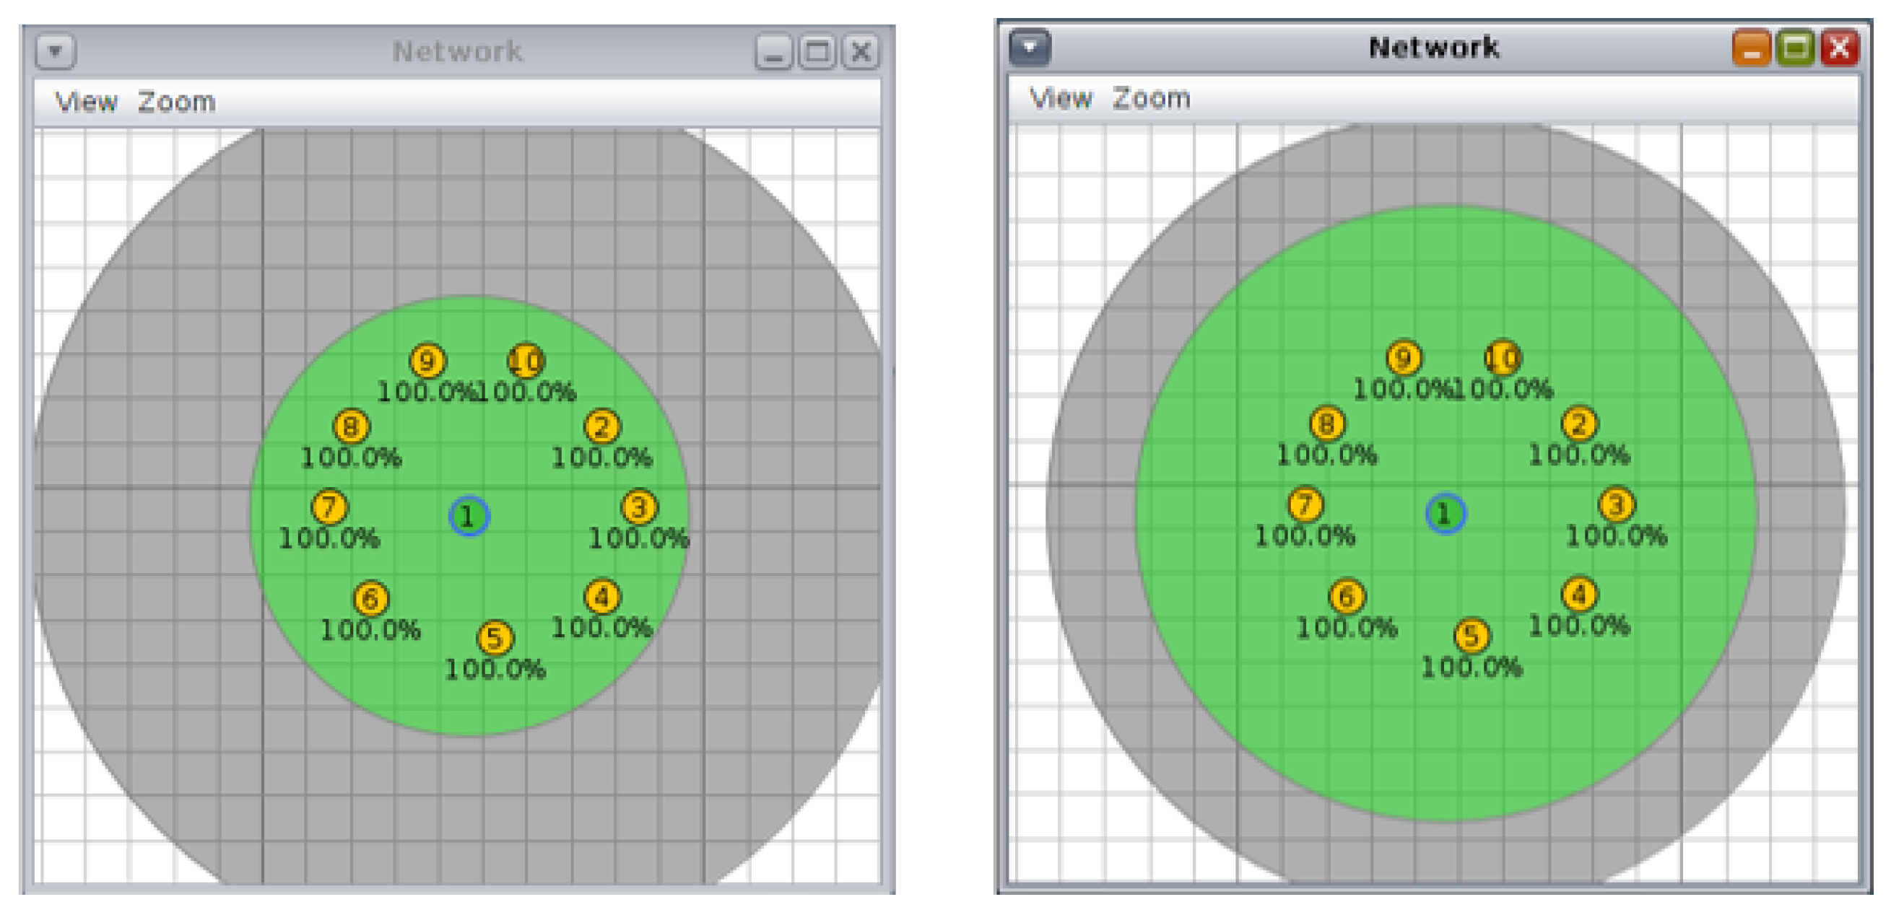Maximize the right Network window

pyautogui.click(x=1796, y=49)
